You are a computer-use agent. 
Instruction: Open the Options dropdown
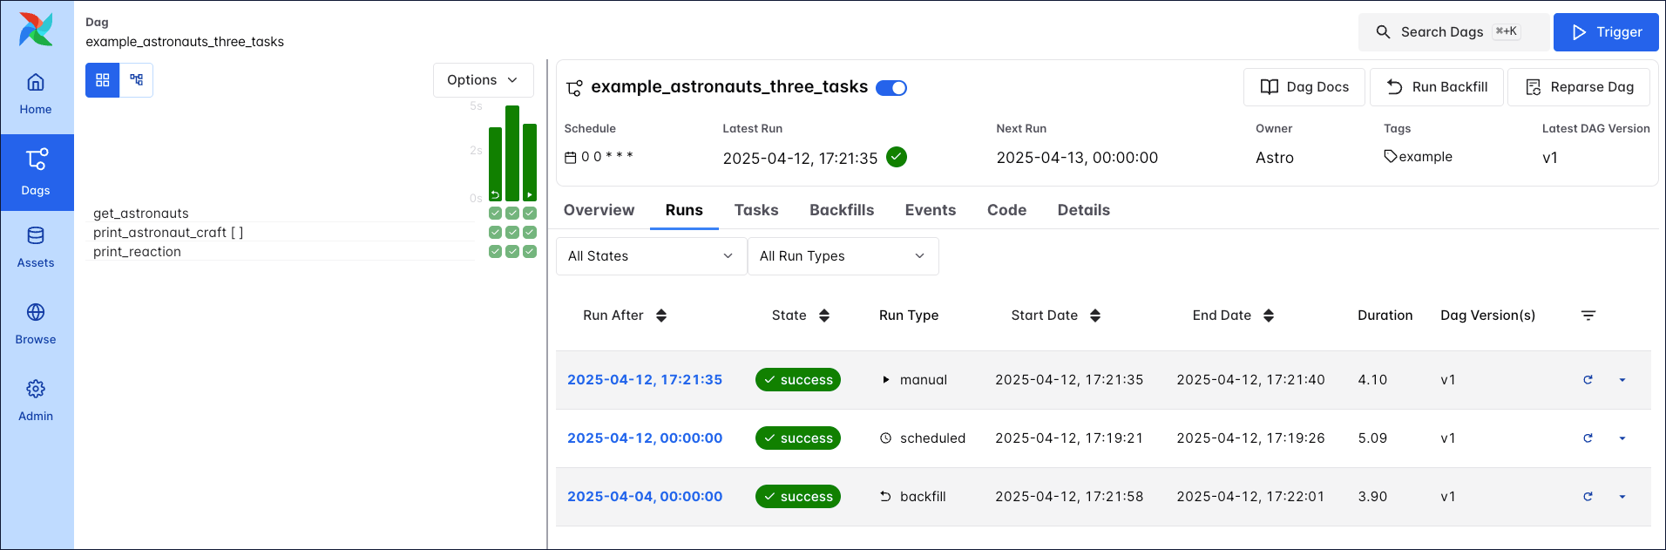[483, 80]
